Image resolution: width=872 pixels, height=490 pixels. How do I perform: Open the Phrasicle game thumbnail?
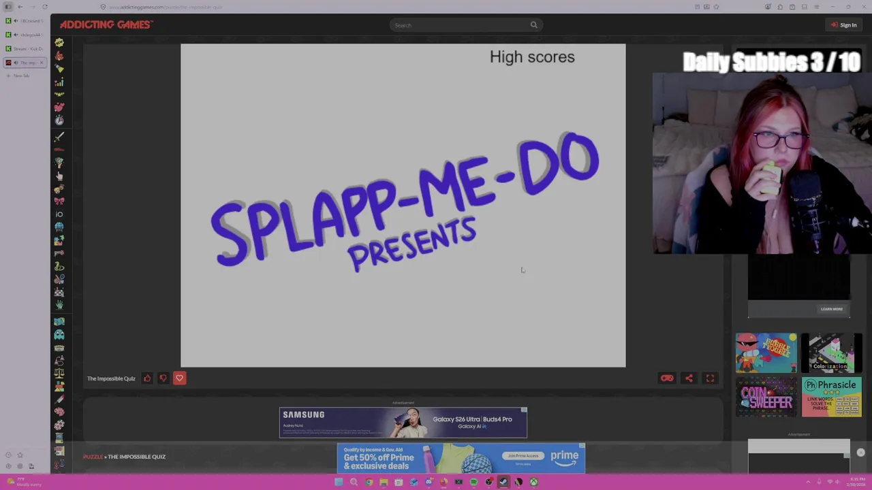[x=831, y=397]
